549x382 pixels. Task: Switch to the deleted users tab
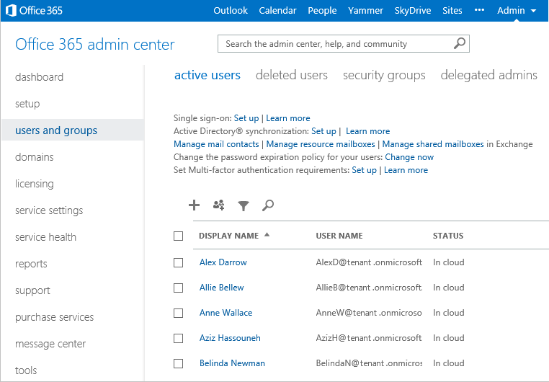click(291, 75)
